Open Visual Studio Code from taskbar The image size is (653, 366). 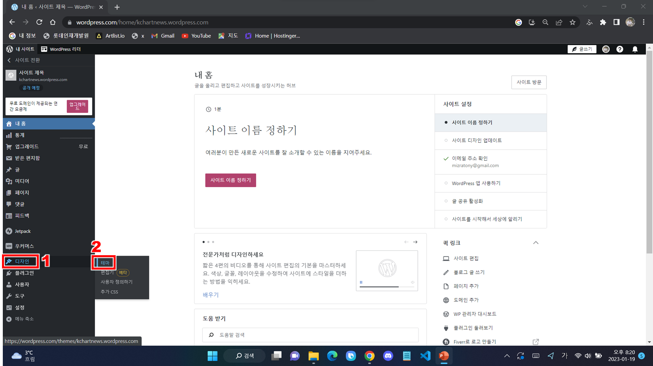(x=425, y=356)
